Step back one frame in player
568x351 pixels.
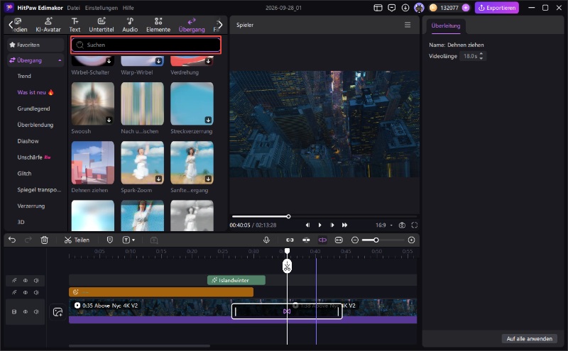[x=307, y=225]
